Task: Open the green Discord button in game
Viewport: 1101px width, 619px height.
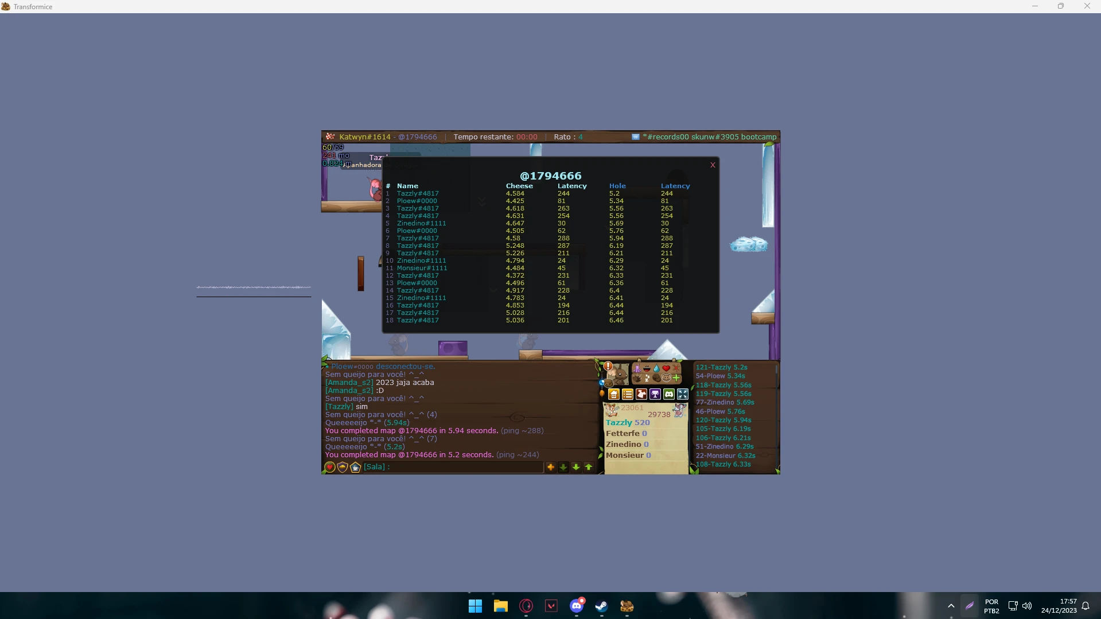Action: tap(669, 394)
